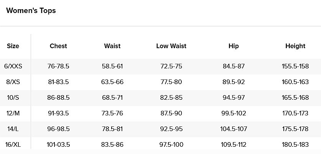Click height value 175.5-178
Screen dimensions: 321x154
(x=295, y=129)
